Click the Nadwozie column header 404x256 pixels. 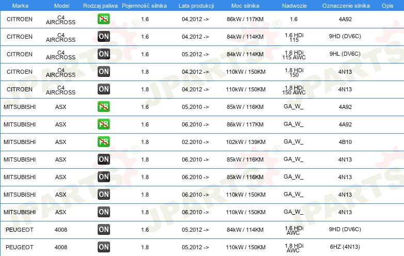click(x=294, y=6)
